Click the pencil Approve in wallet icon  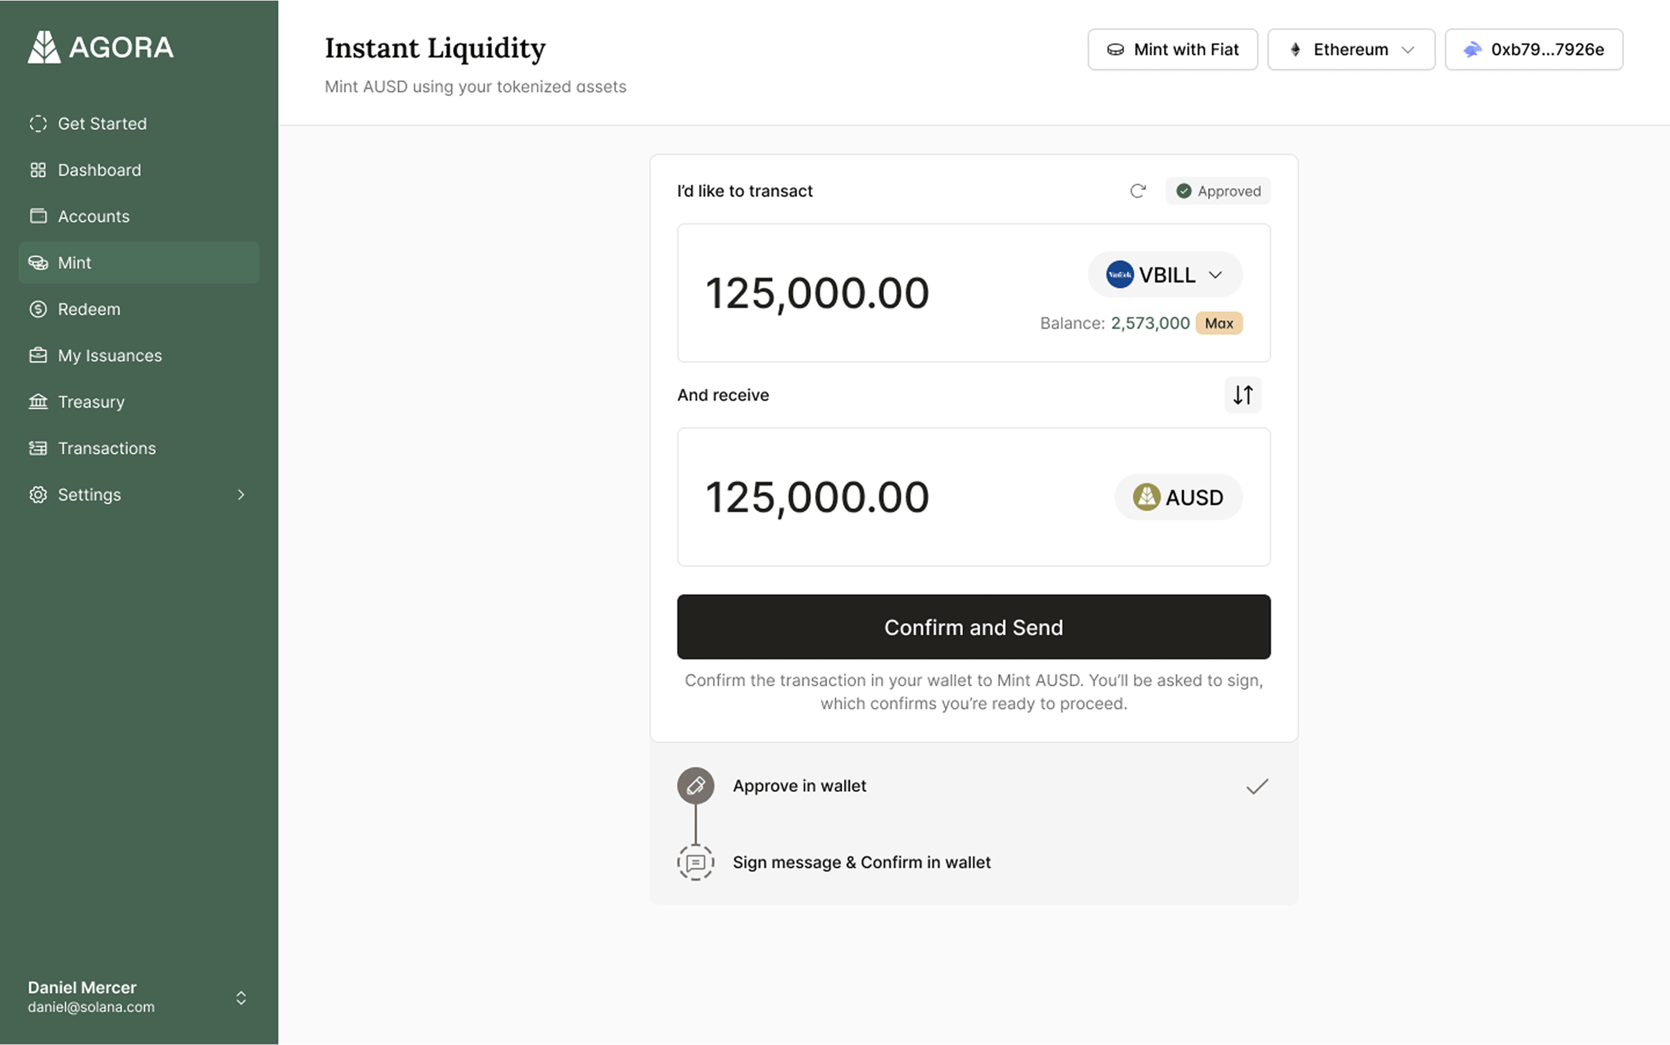pos(696,786)
